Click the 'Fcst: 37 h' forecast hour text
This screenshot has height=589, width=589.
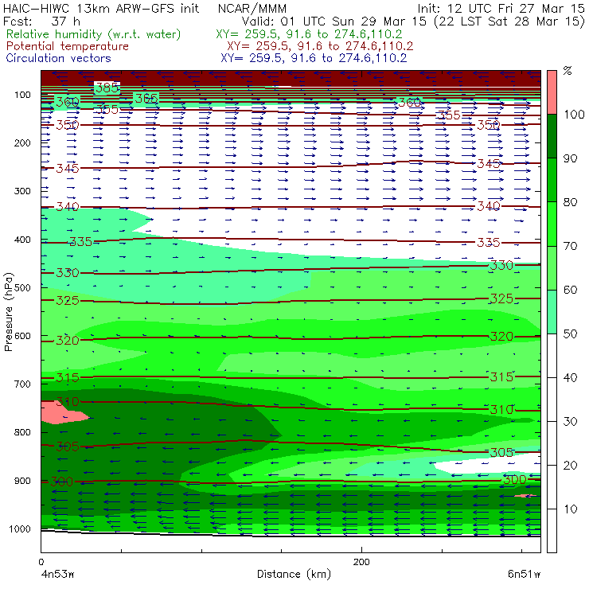click(x=41, y=21)
